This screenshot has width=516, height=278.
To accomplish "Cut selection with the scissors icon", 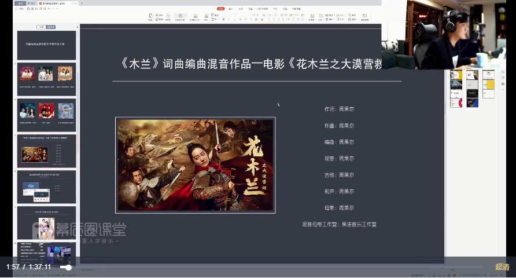I will tap(157, 15).
